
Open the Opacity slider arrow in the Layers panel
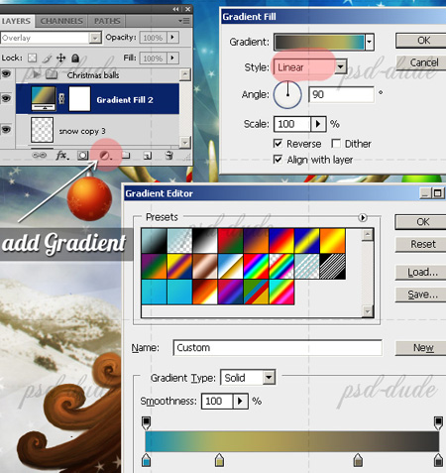pyautogui.click(x=172, y=37)
